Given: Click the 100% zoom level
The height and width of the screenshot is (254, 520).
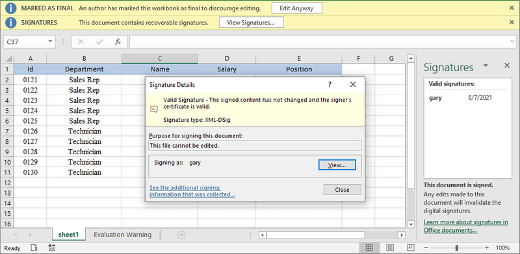Looking at the screenshot, I should (x=502, y=248).
